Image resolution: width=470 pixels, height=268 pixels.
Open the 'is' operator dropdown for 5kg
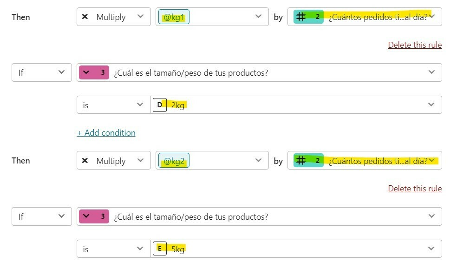[114, 249]
